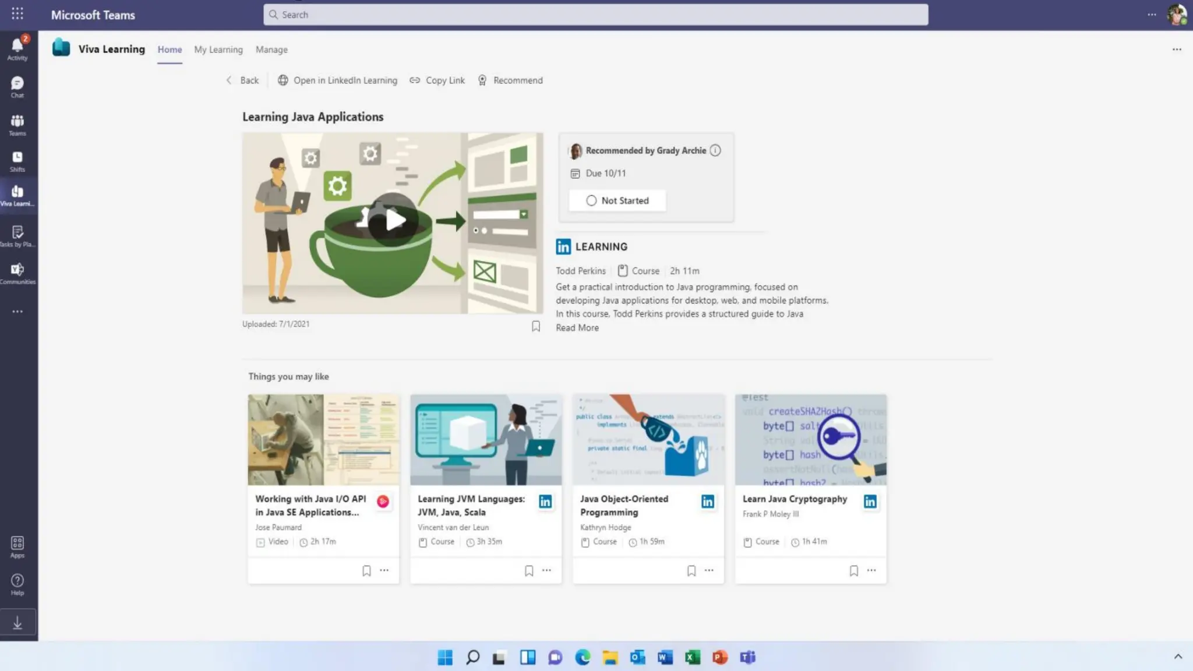
Task: Bookmark the Learning Java Applications course
Action: point(536,326)
